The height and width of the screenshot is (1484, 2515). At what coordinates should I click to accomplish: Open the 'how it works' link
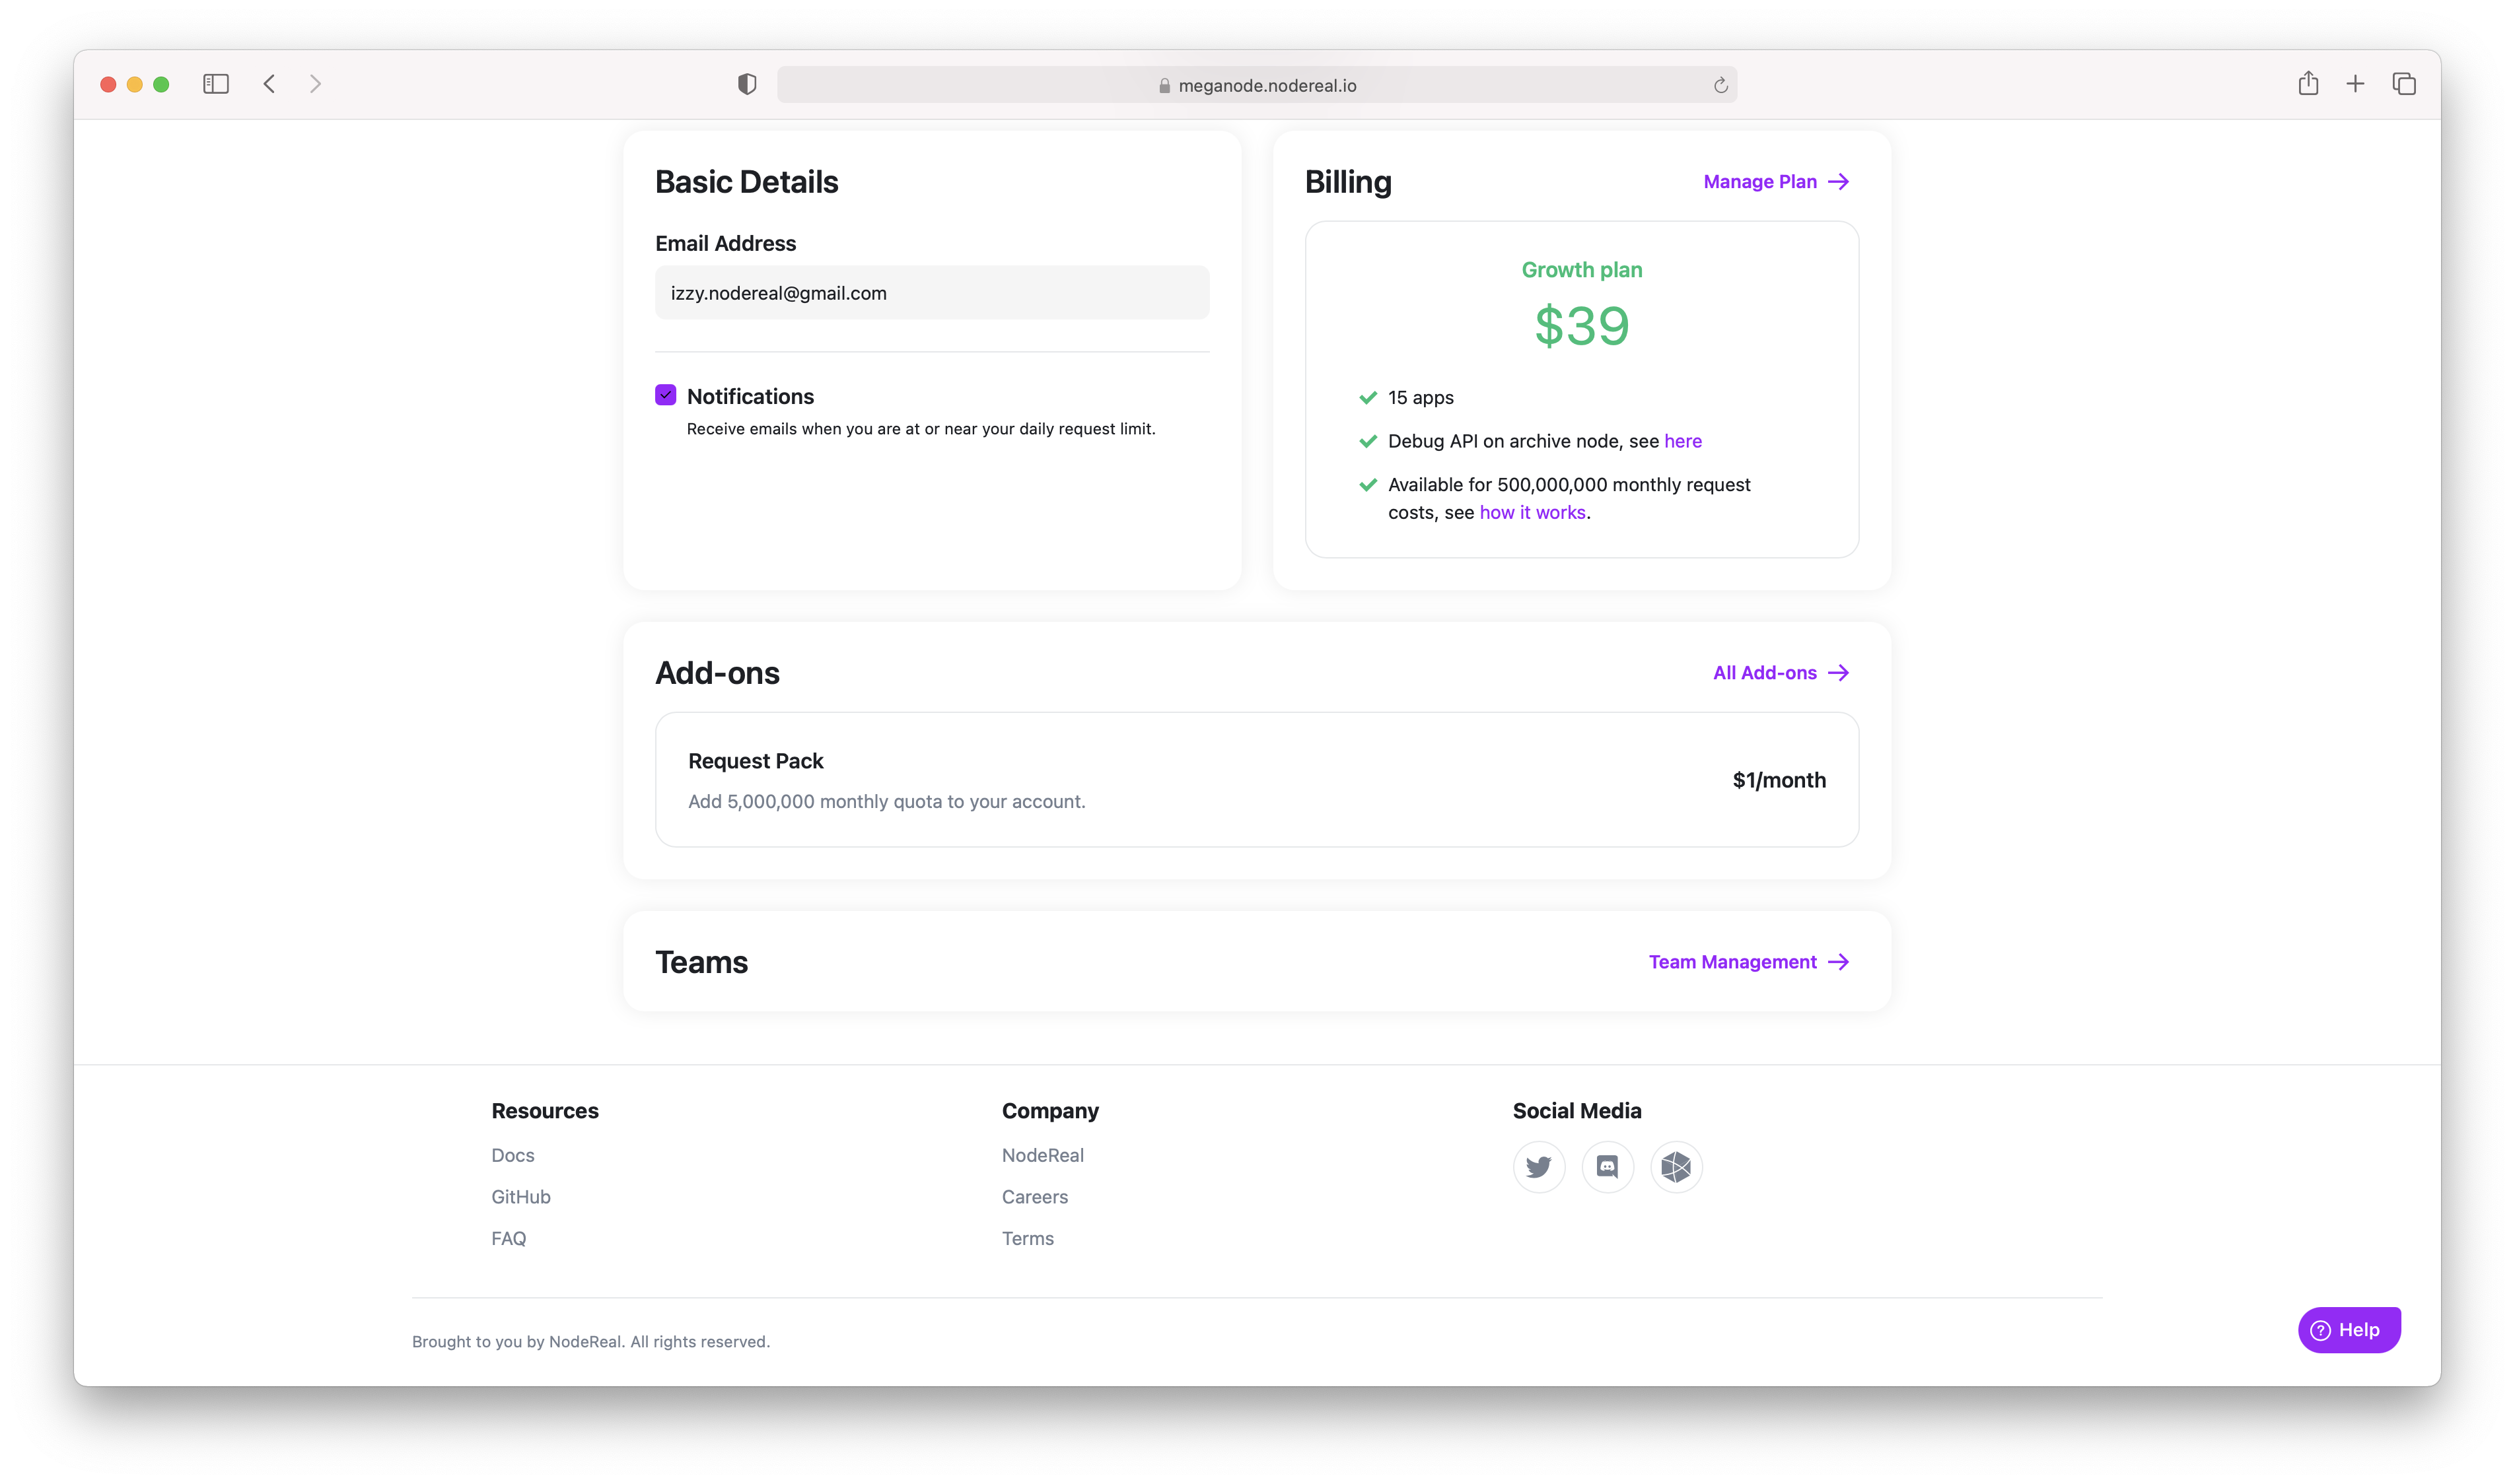point(1533,513)
